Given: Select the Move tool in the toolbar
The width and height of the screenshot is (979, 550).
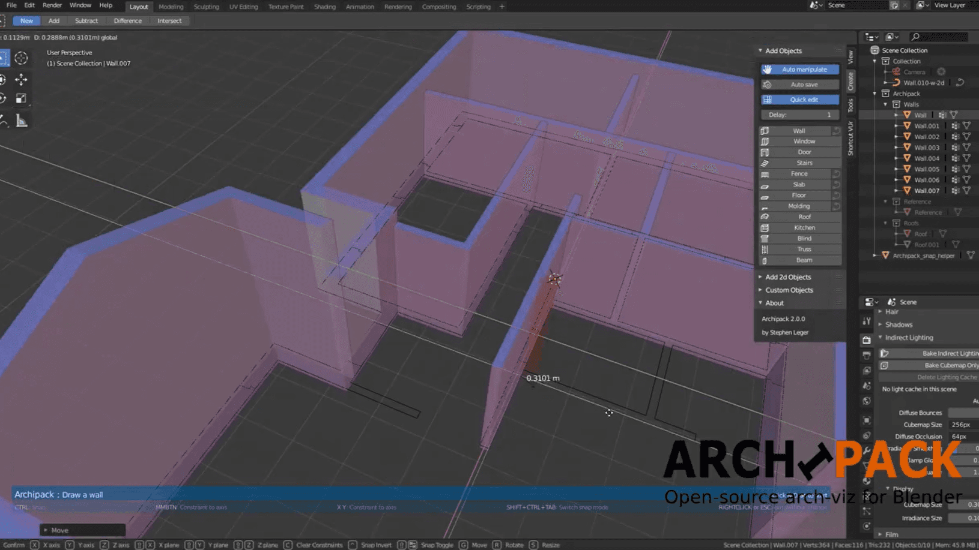Looking at the screenshot, I should point(21,79).
